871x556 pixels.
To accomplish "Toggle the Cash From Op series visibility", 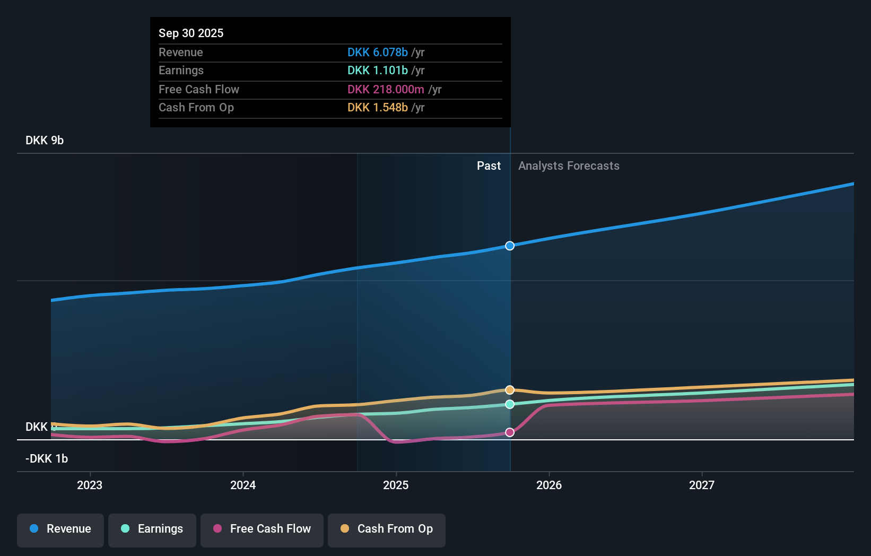I will (x=386, y=529).
